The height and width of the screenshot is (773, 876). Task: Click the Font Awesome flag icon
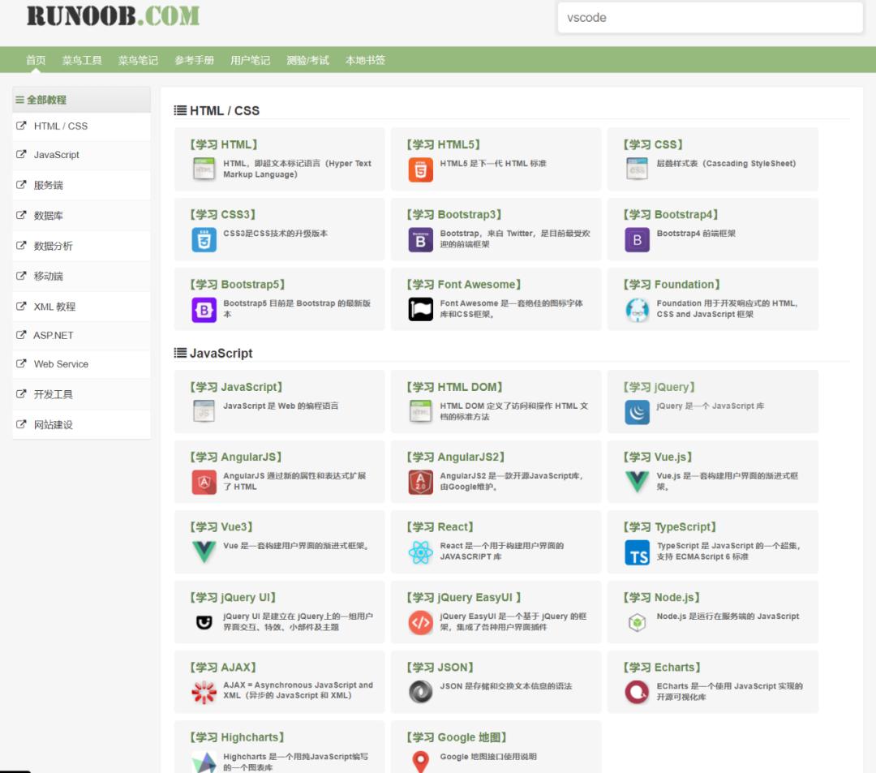coord(421,309)
